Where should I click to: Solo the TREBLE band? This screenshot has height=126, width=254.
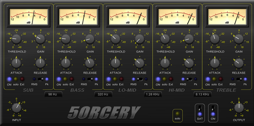[214, 79]
